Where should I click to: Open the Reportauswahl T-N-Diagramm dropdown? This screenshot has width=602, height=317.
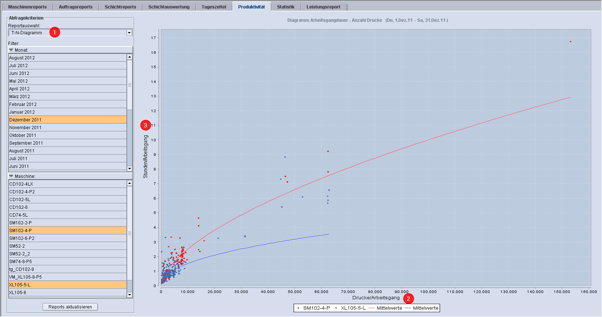pos(129,33)
